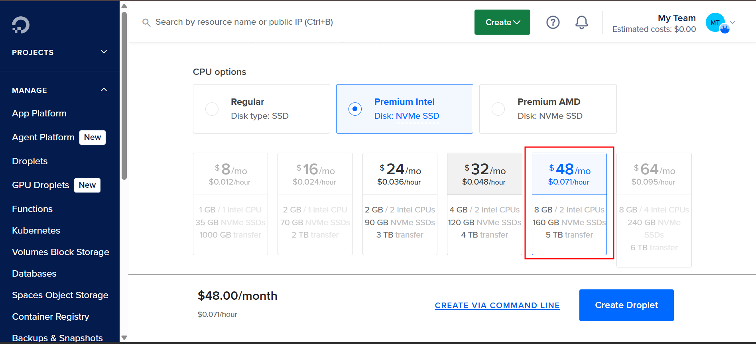Go to Kubernetes in the sidebar
The width and height of the screenshot is (756, 344).
[x=36, y=230]
